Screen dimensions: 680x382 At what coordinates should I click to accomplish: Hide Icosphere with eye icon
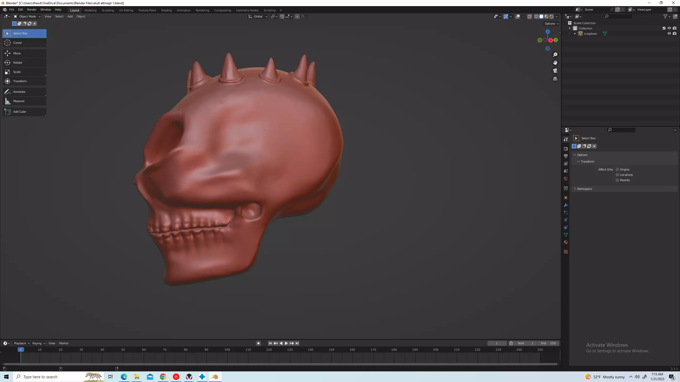tap(669, 34)
